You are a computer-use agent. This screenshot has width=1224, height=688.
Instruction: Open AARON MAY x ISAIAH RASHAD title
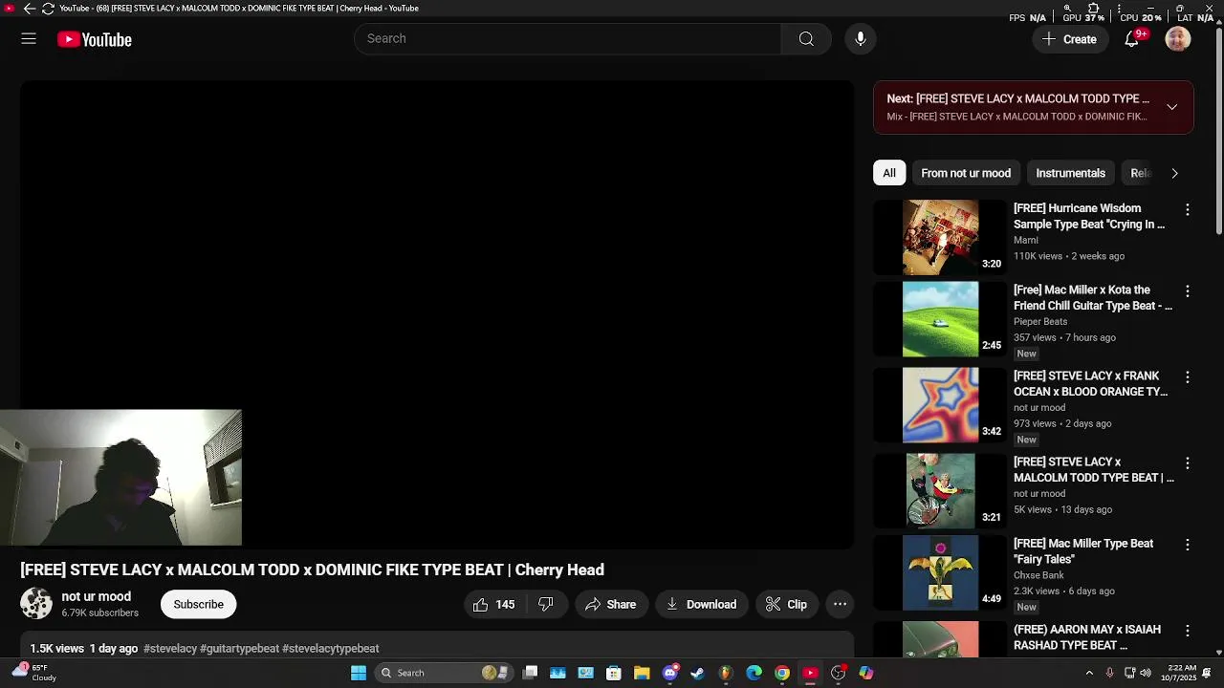tap(1087, 637)
